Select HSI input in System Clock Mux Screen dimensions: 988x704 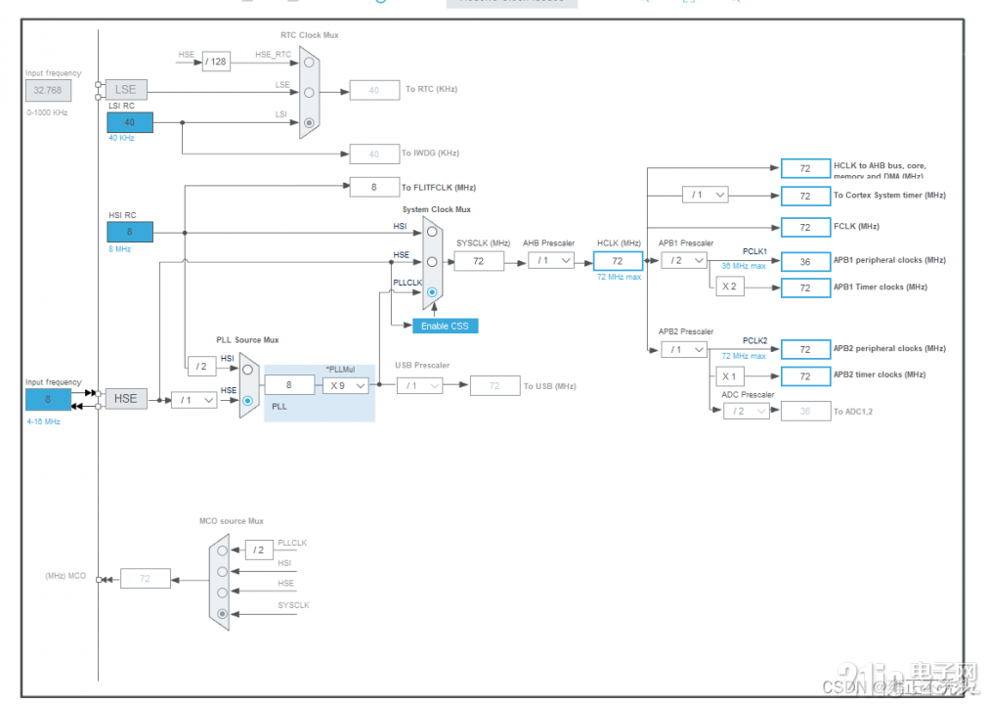(432, 232)
